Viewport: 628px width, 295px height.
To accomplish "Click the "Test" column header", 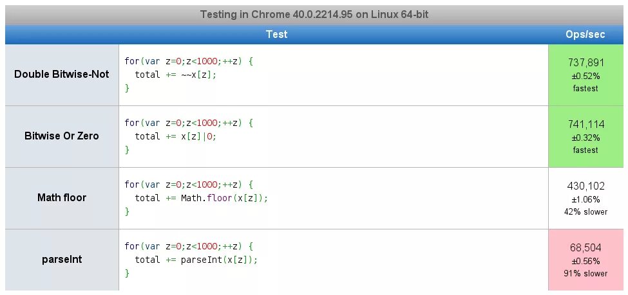I will point(276,35).
